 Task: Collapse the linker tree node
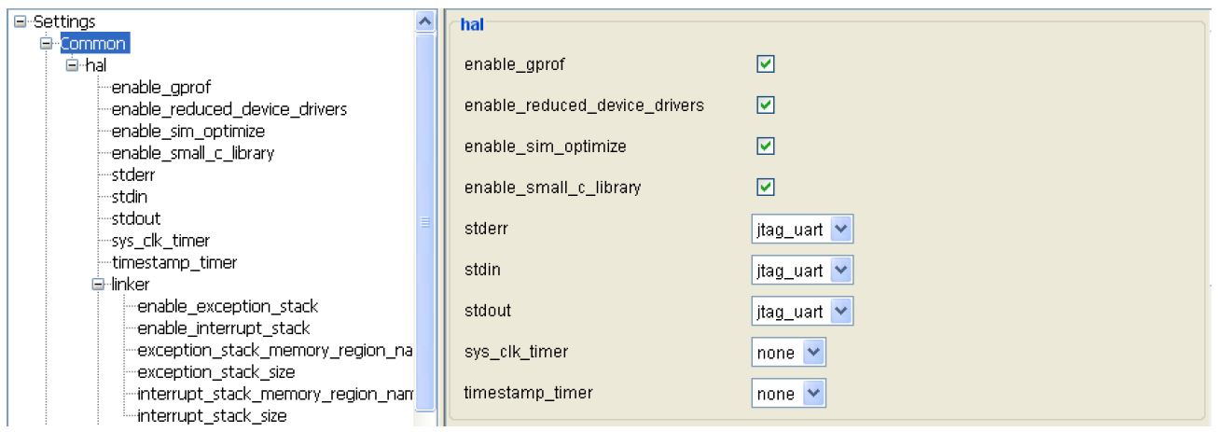pos(96,284)
